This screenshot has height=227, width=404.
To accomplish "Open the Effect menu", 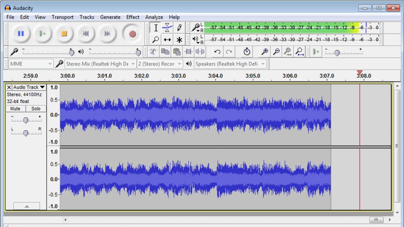I will (x=133, y=17).
